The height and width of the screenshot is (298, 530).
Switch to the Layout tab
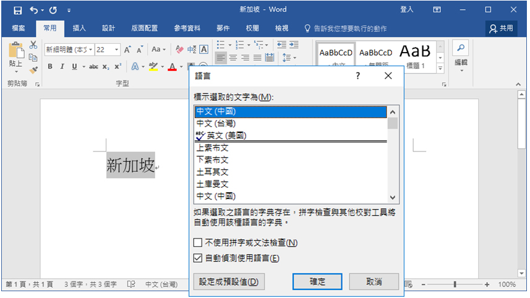[x=144, y=28]
